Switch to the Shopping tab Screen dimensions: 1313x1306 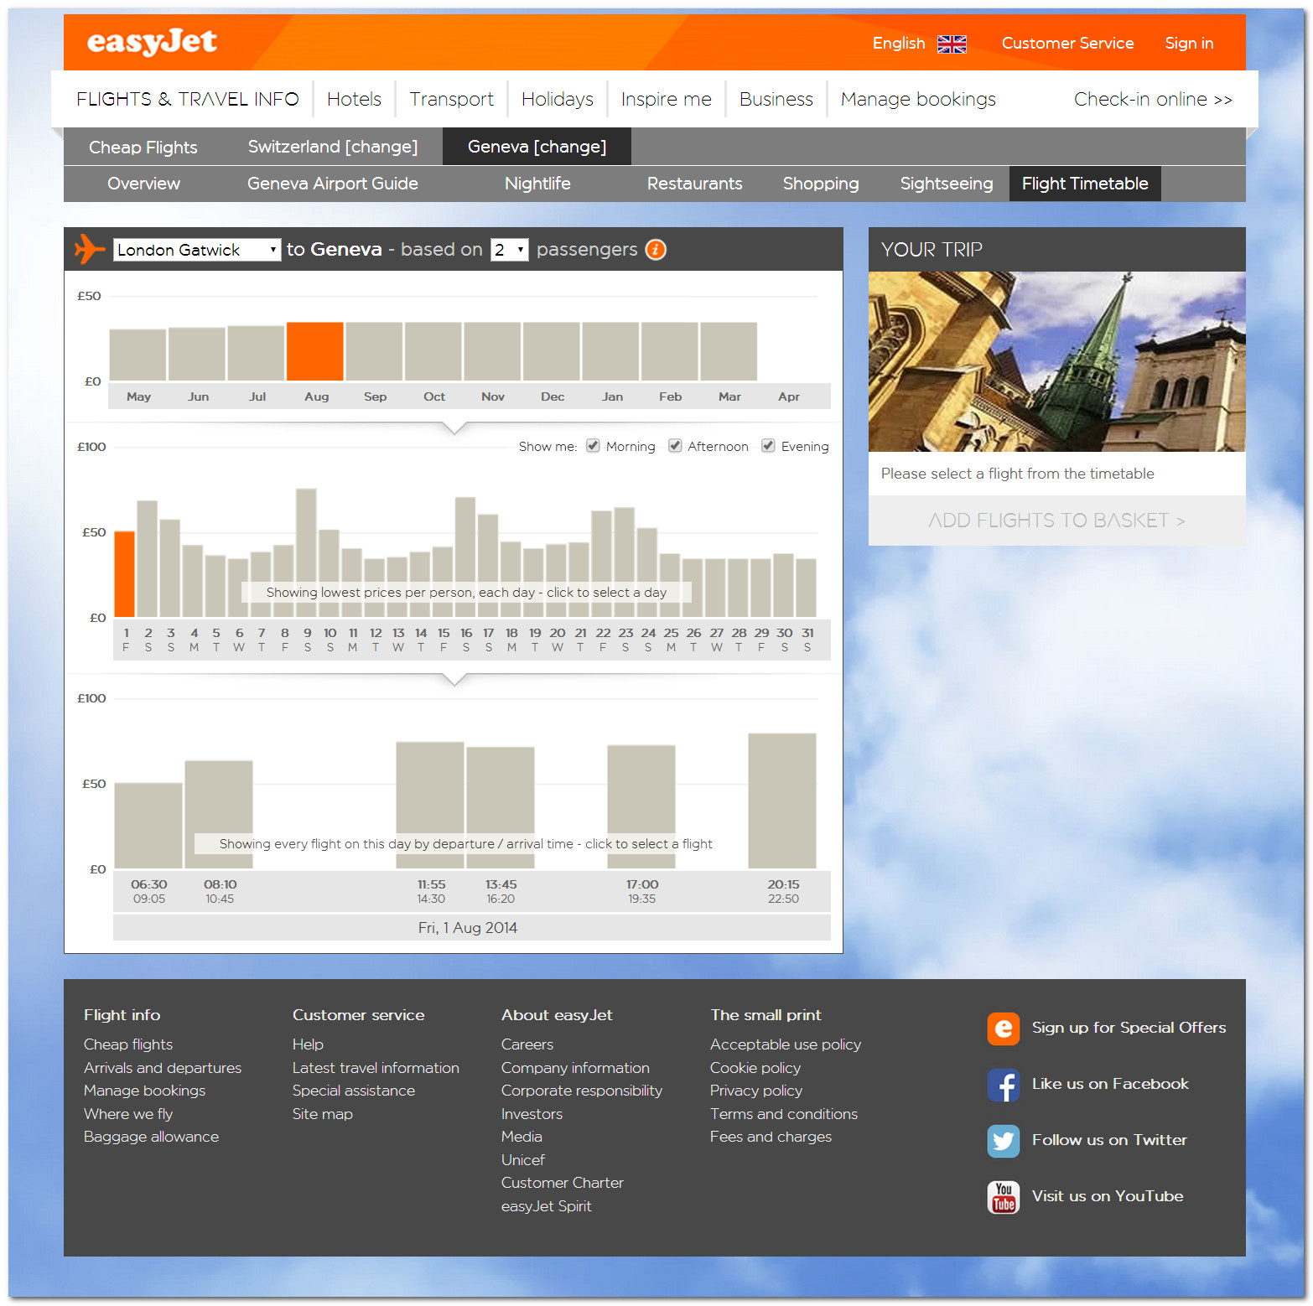[821, 184]
